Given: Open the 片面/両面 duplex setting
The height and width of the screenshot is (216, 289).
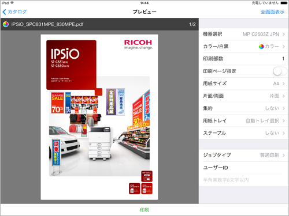Looking at the screenshot, I should point(244,96).
